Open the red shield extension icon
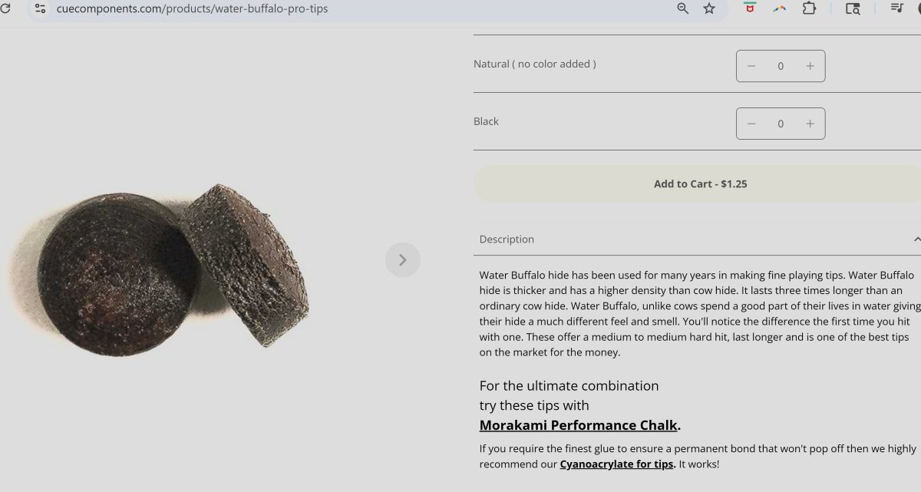Screen dimensions: 921x492 pyautogui.click(x=750, y=8)
